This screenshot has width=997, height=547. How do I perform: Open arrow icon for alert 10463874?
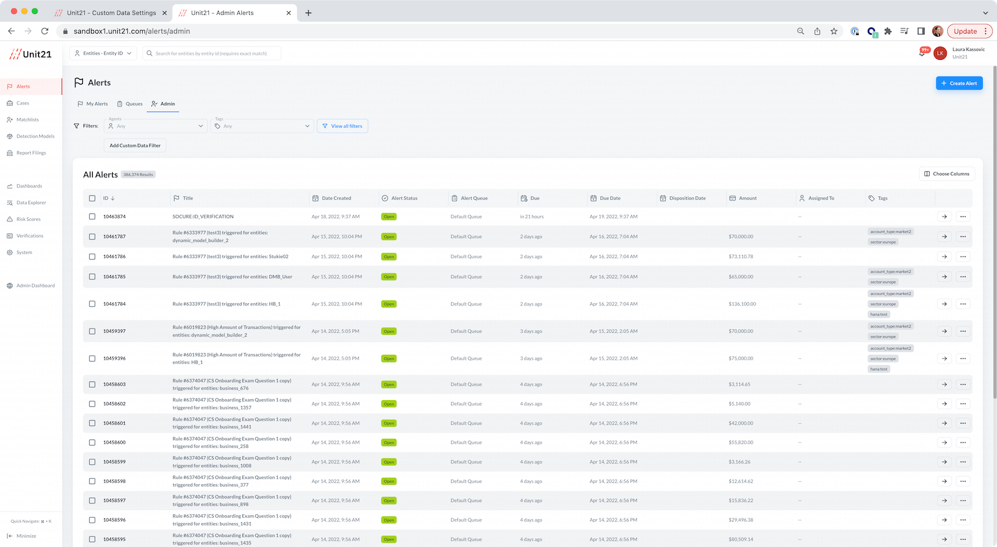tap(944, 217)
